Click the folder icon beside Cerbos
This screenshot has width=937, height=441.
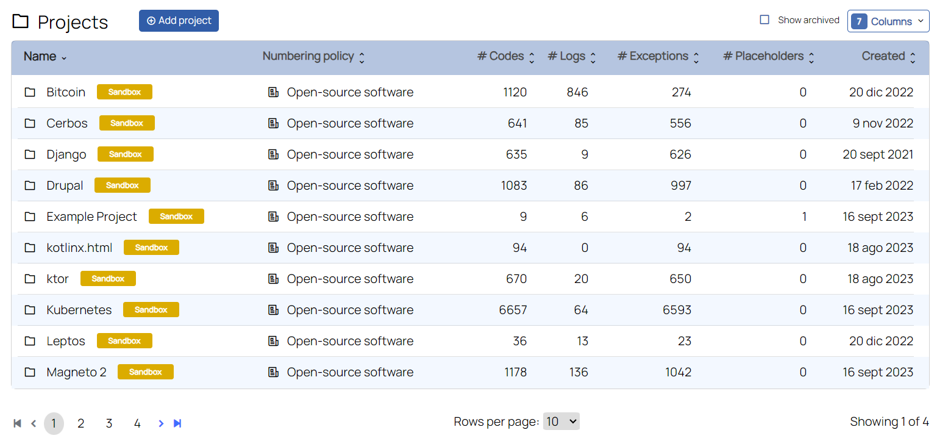[x=30, y=123]
